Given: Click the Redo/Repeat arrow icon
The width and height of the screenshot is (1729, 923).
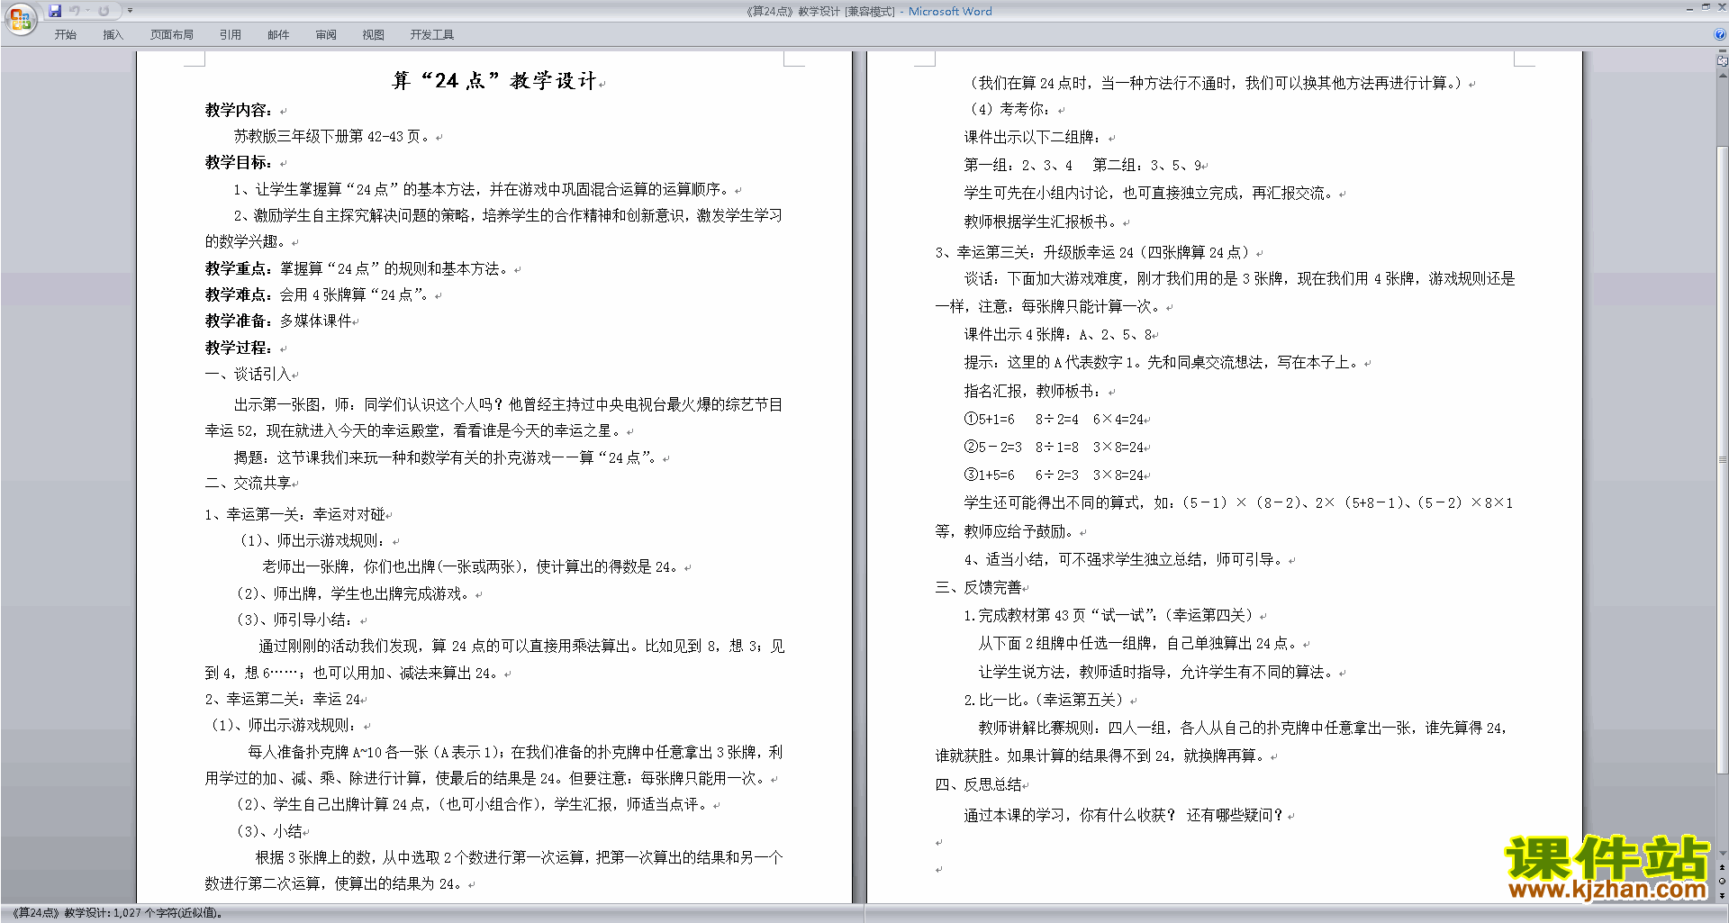Looking at the screenshot, I should (104, 11).
